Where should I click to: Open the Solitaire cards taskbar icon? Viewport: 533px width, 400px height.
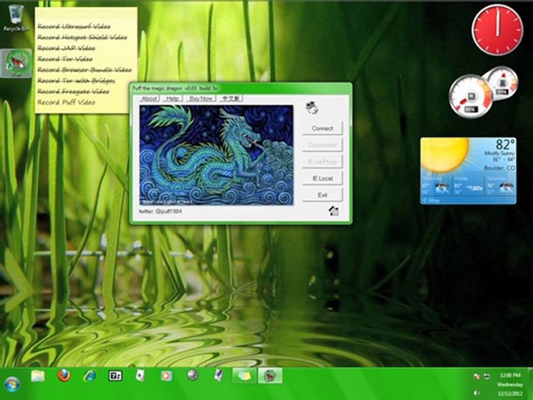click(140, 376)
